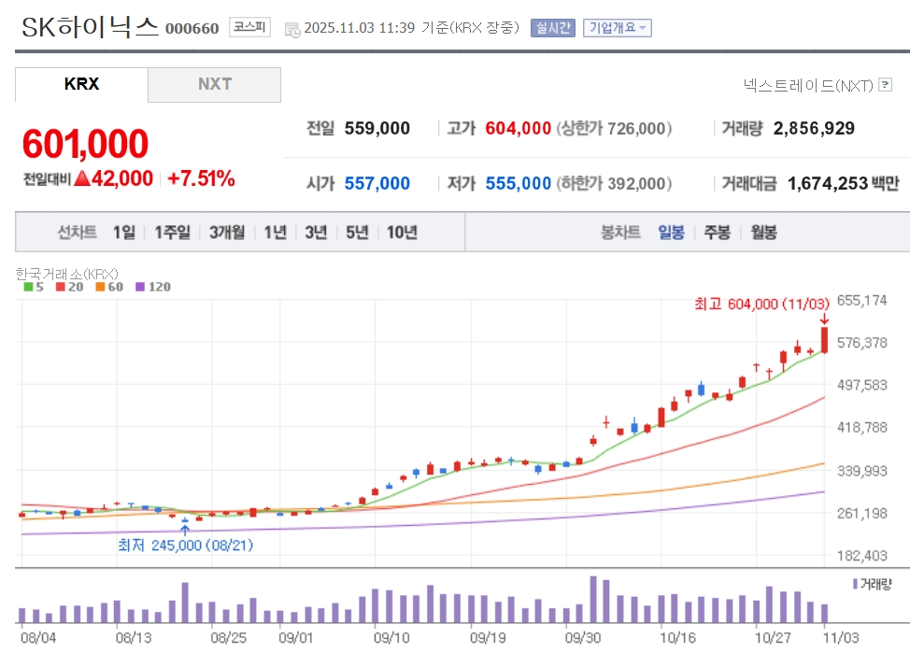Click the green 5-day moving average swatch
This screenshot has height=667, width=910.
[x=28, y=288]
